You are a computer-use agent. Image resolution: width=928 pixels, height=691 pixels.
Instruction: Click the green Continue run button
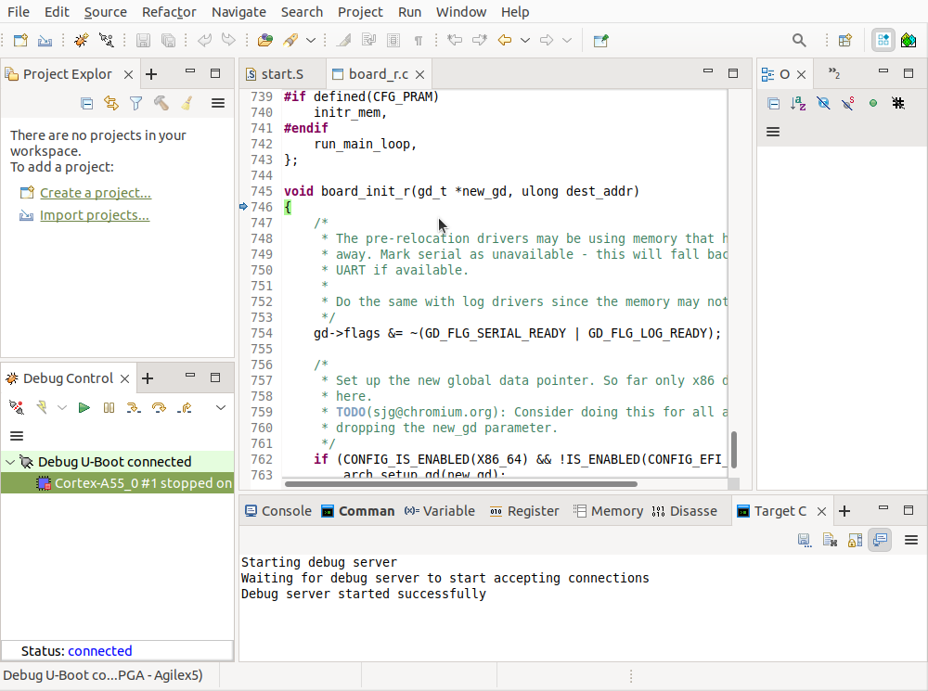[x=84, y=407]
